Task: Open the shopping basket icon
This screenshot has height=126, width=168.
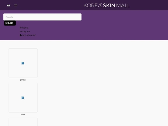Action: pyautogui.click(x=9, y=5)
